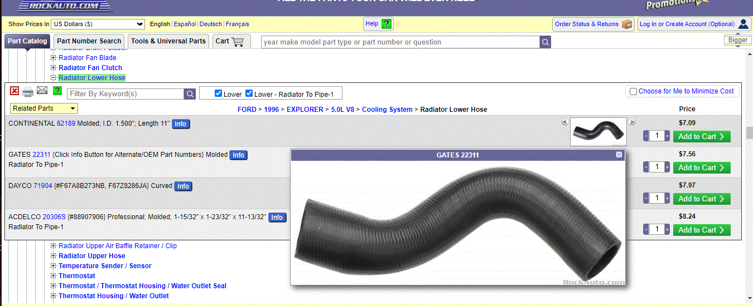Switch language to Deutsch
Viewport: 753px width, 306px height.
tap(211, 24)
